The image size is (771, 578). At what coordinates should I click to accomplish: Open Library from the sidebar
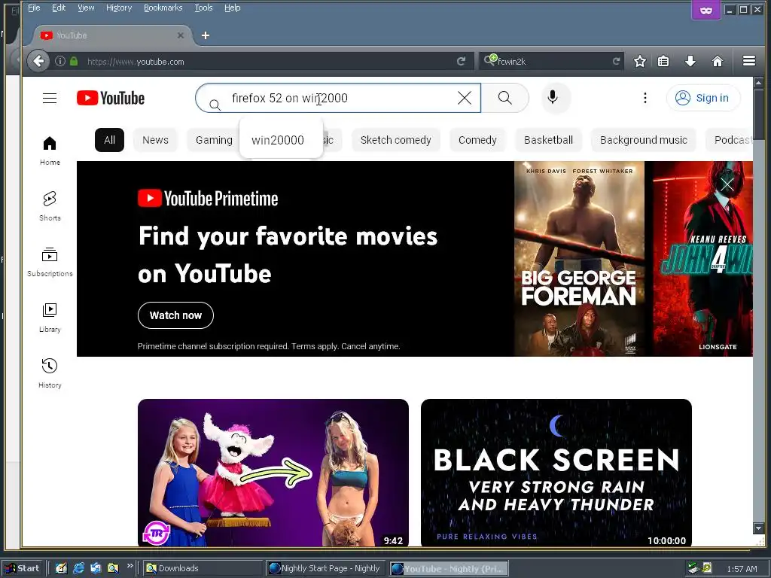(x=50, y=318)
